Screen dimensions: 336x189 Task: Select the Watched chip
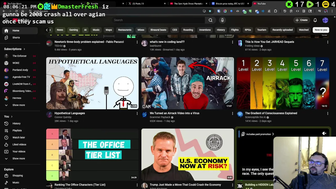pyautogui.click(x=304, y=30)
